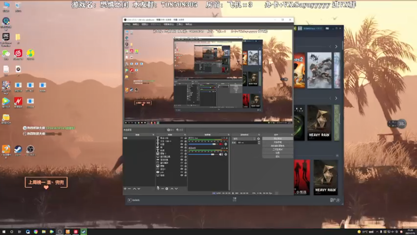Image resolution: width=417 pixels, height=235 pixels.
Task: Open the OBS 帮助 (Help) menu
Action: pyautogui.click(x=189, y=24)
